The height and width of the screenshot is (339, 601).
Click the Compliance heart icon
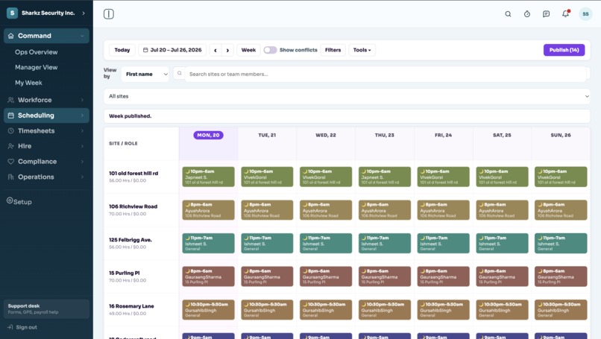(x=10, y=162)
